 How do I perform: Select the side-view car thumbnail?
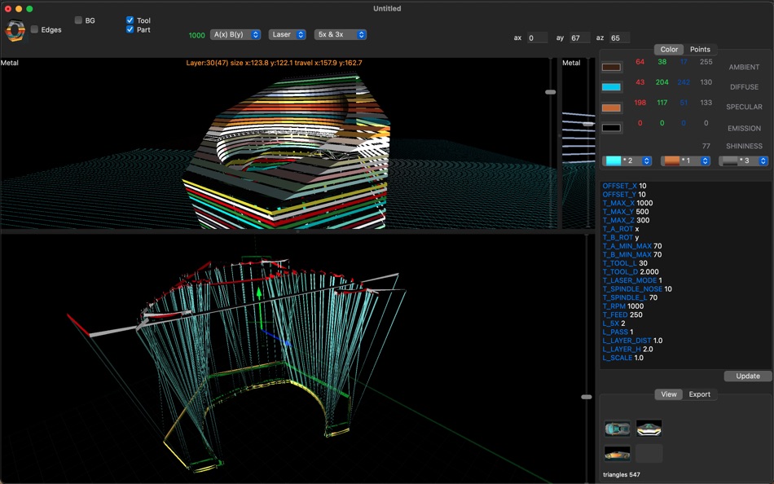617,453
